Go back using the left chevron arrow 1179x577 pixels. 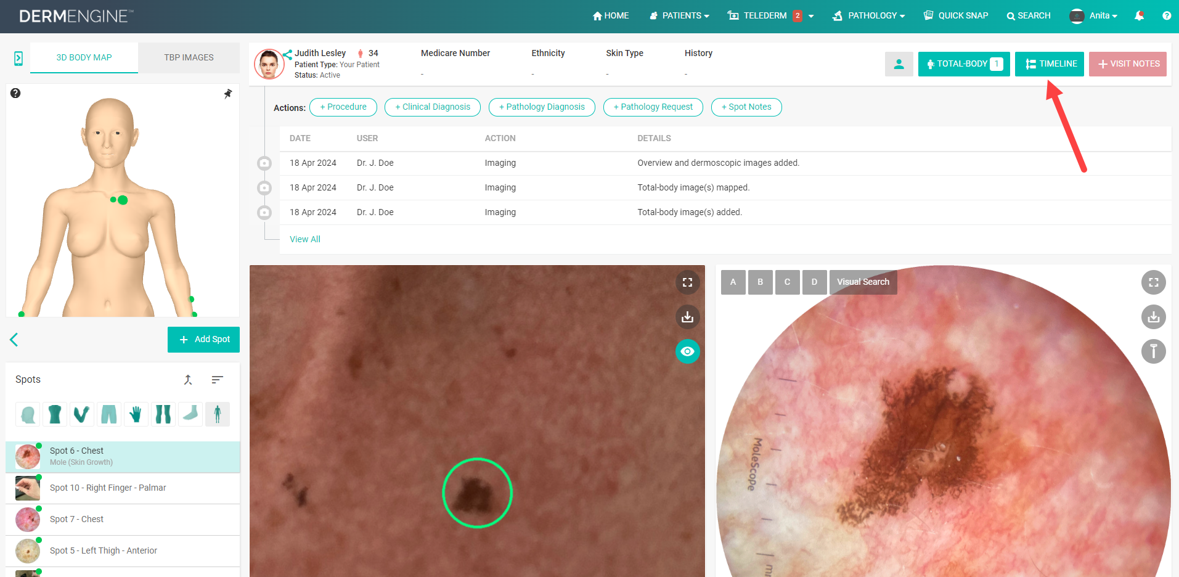click(x=14, y=339)
